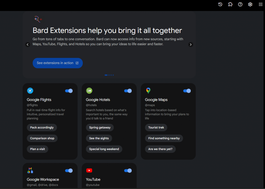Turn off the YouTube extension toggle

tap(128, 170)
